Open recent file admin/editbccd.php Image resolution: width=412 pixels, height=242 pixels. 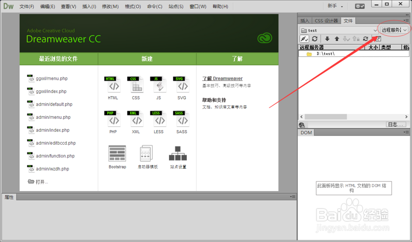51,143
